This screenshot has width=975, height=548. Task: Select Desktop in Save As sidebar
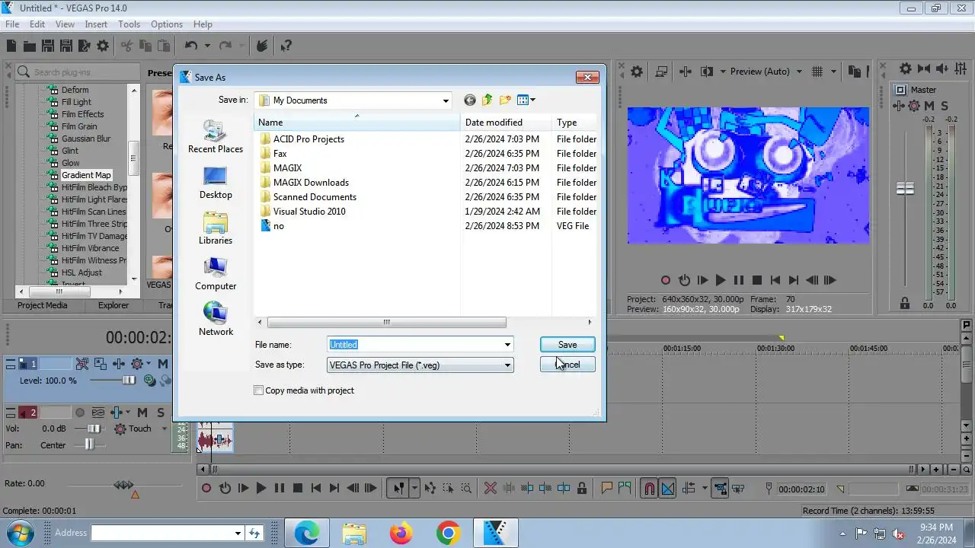pos(216,183)
